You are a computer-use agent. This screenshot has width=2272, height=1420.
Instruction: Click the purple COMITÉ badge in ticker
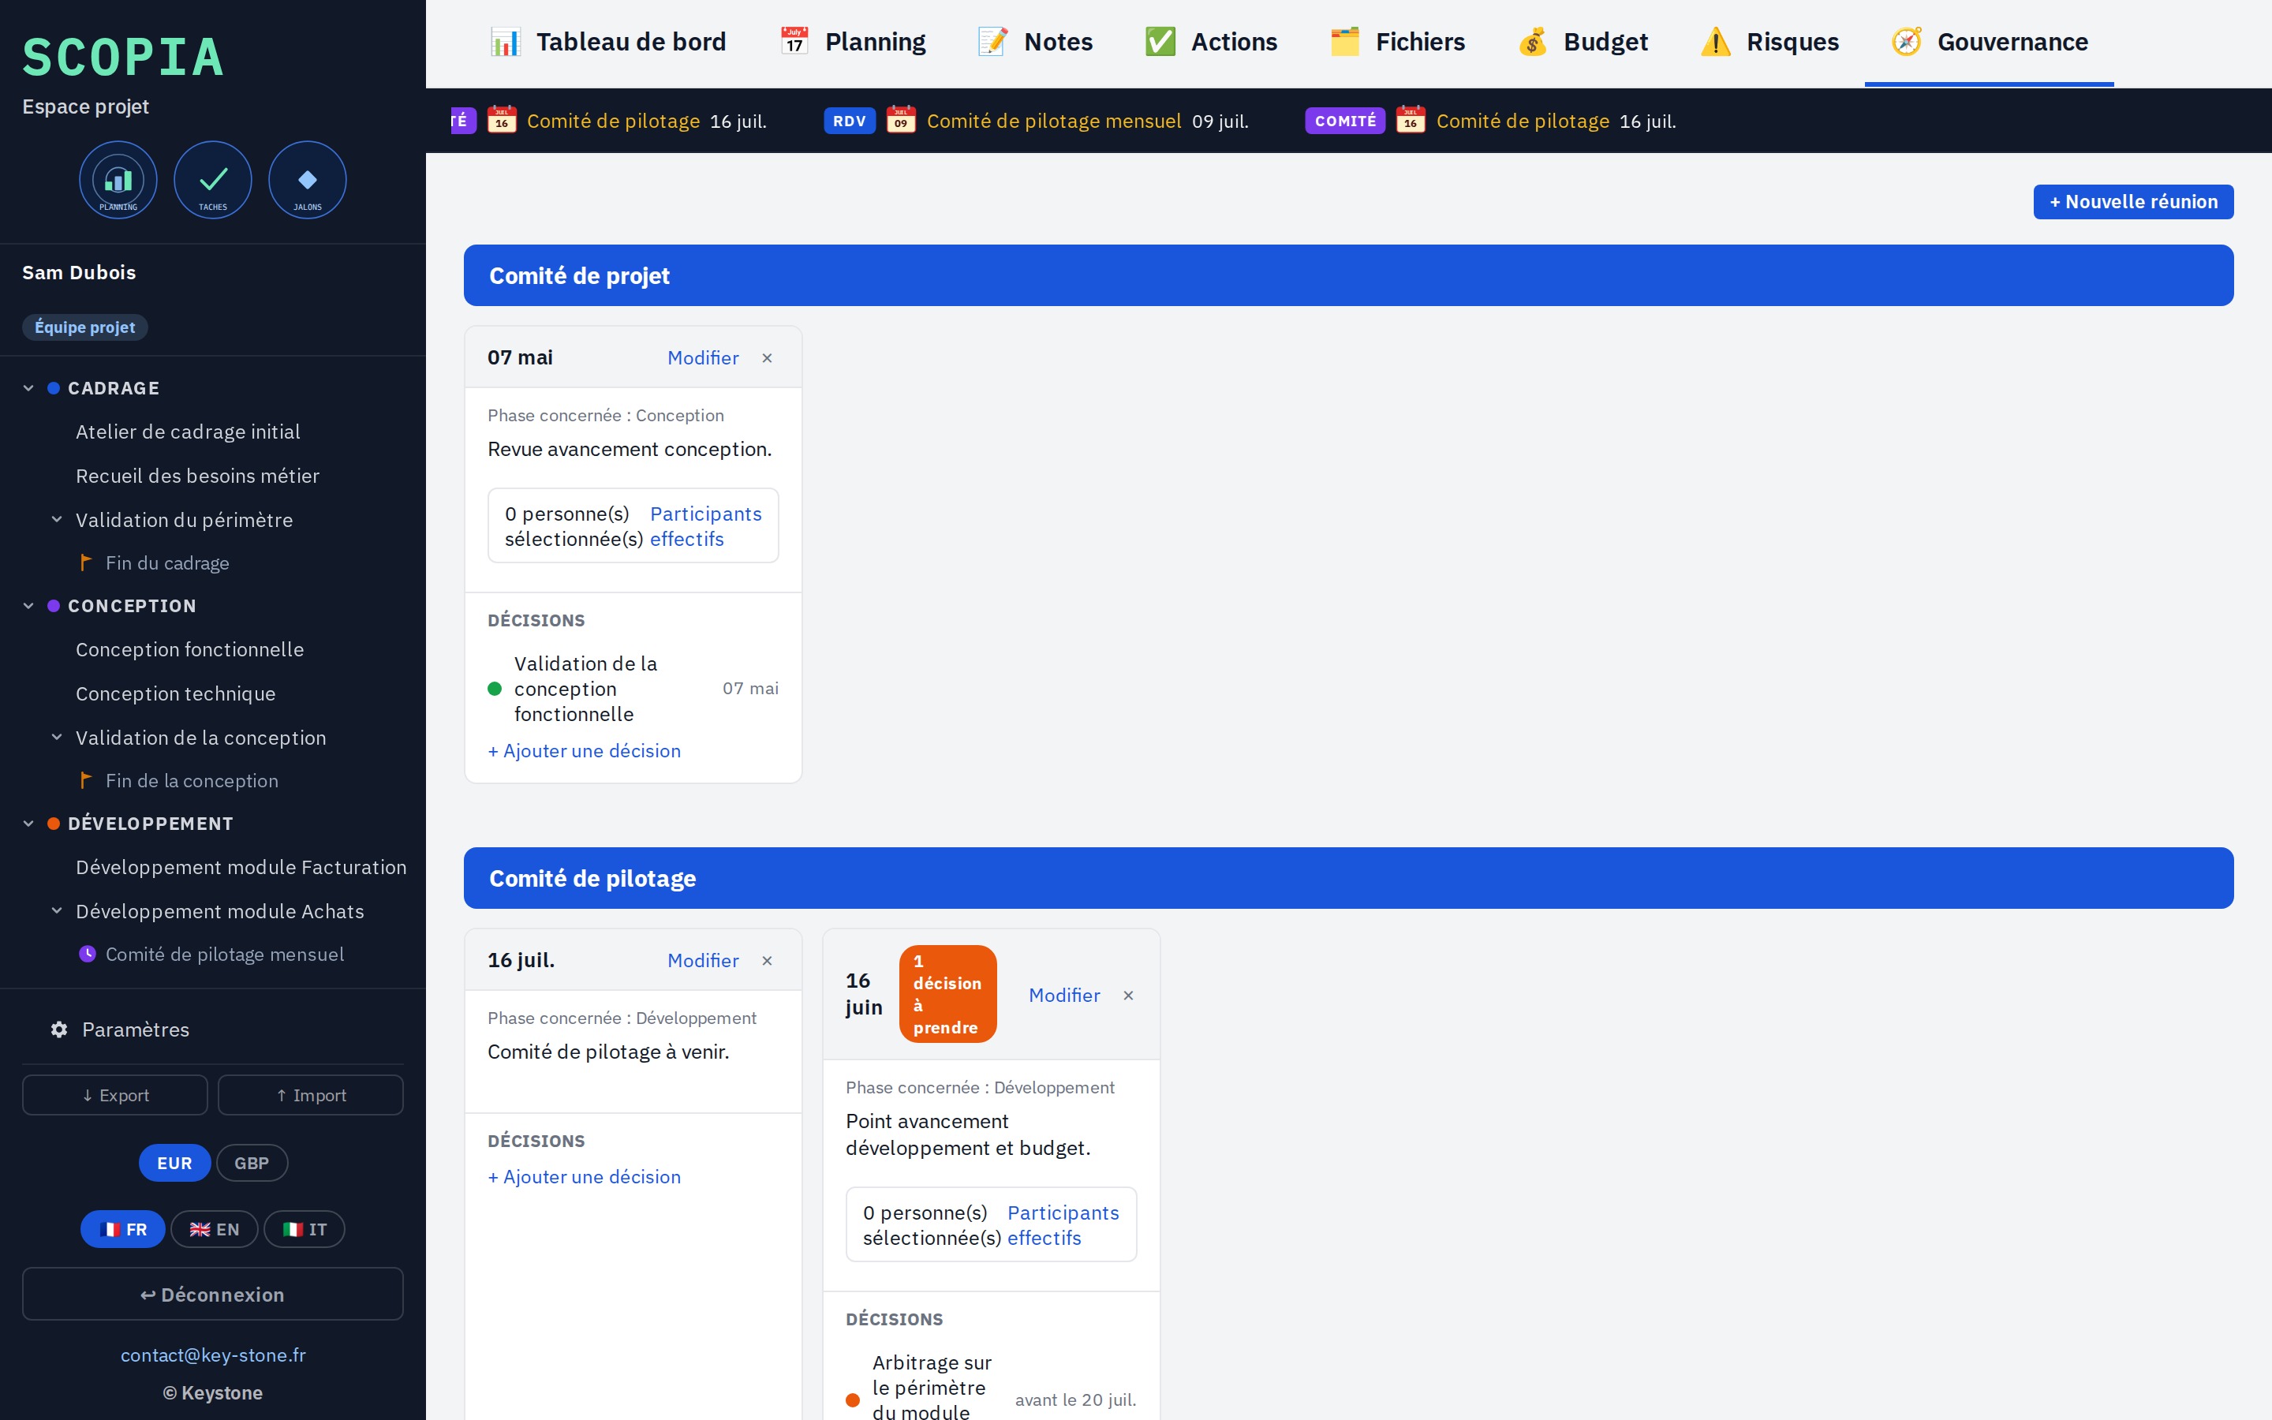pos(1345,121)
